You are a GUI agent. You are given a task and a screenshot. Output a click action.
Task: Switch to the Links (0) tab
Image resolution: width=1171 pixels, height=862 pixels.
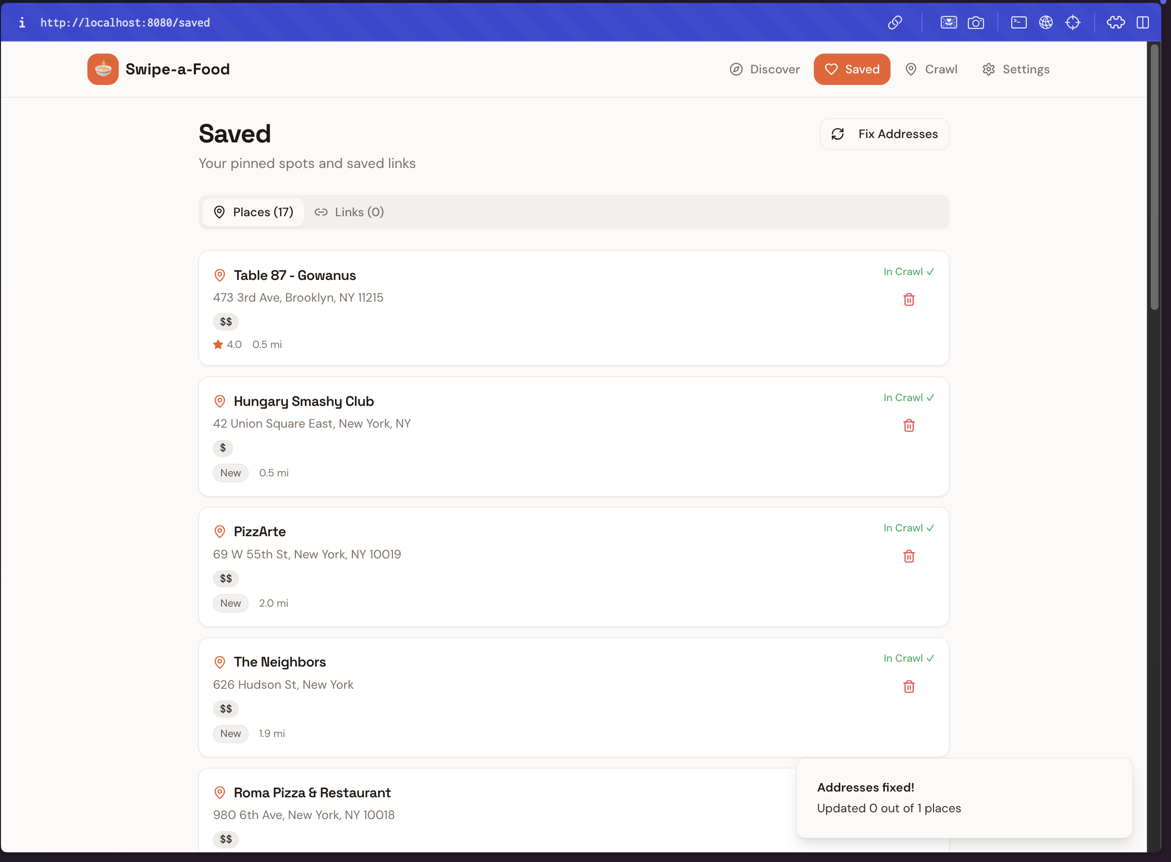[349, 212]
